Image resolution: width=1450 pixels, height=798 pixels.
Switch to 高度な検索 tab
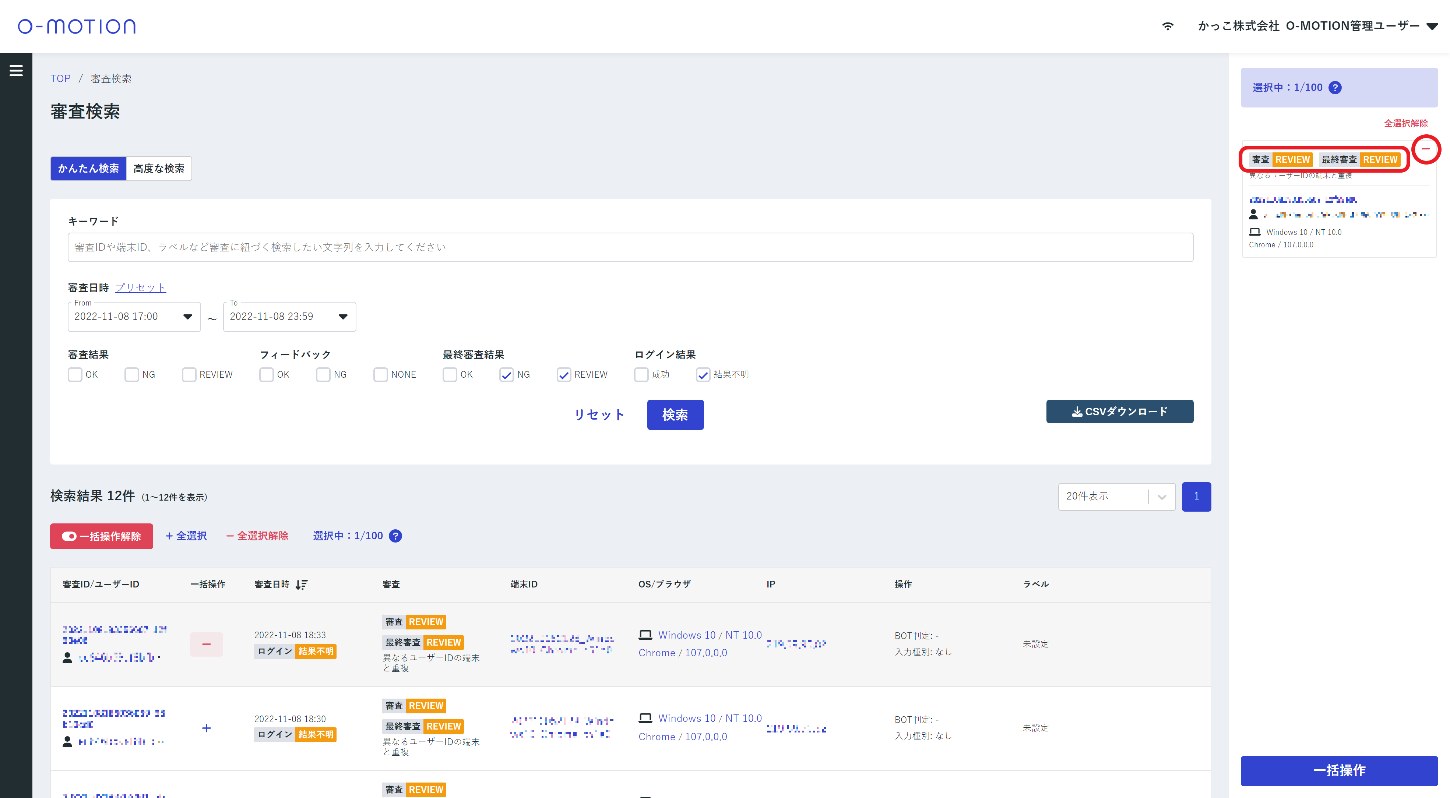click(x=159, y=168)
